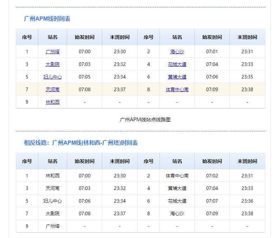
Task: Click 23:36 last train time for 花城大道
Action: pyautogui.click(x=247, y=201)
